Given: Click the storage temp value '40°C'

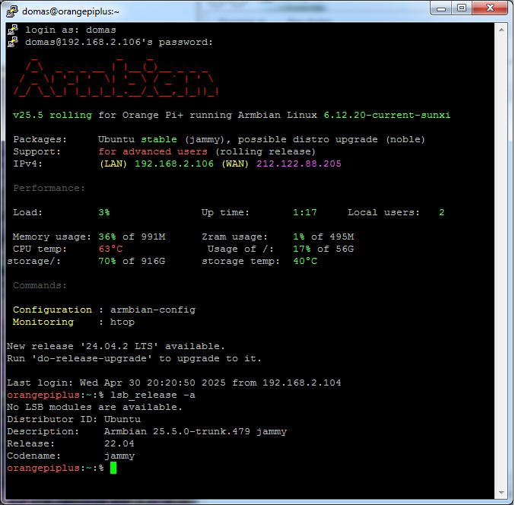Looking at the screenshot, I should tap(305, 261).
